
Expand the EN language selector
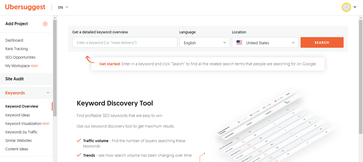pos(63,7)
